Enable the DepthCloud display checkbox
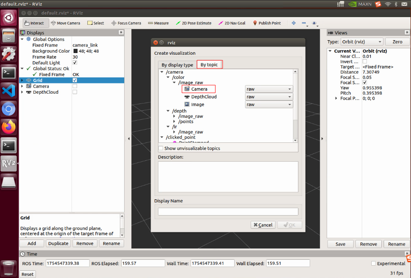 pos(74,92)
